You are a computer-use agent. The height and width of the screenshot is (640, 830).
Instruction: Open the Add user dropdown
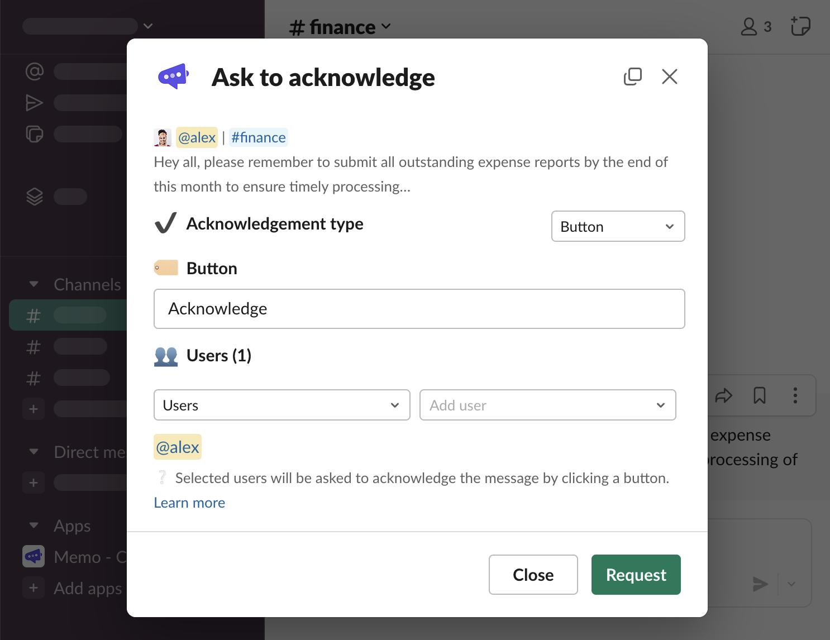pyautogui.click(x=547, y=405)
